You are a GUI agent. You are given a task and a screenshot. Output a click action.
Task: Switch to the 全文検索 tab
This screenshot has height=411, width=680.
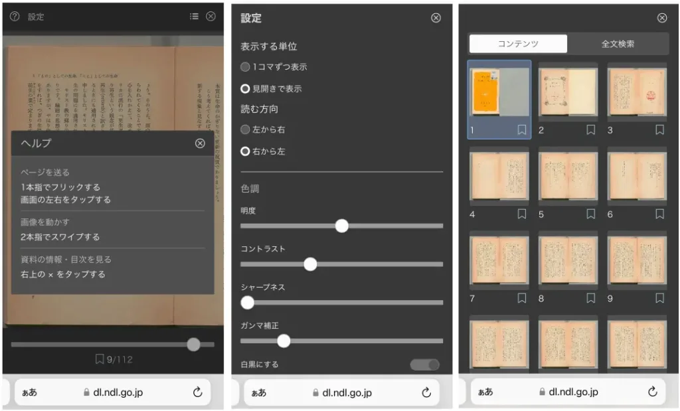click(618, 44)
